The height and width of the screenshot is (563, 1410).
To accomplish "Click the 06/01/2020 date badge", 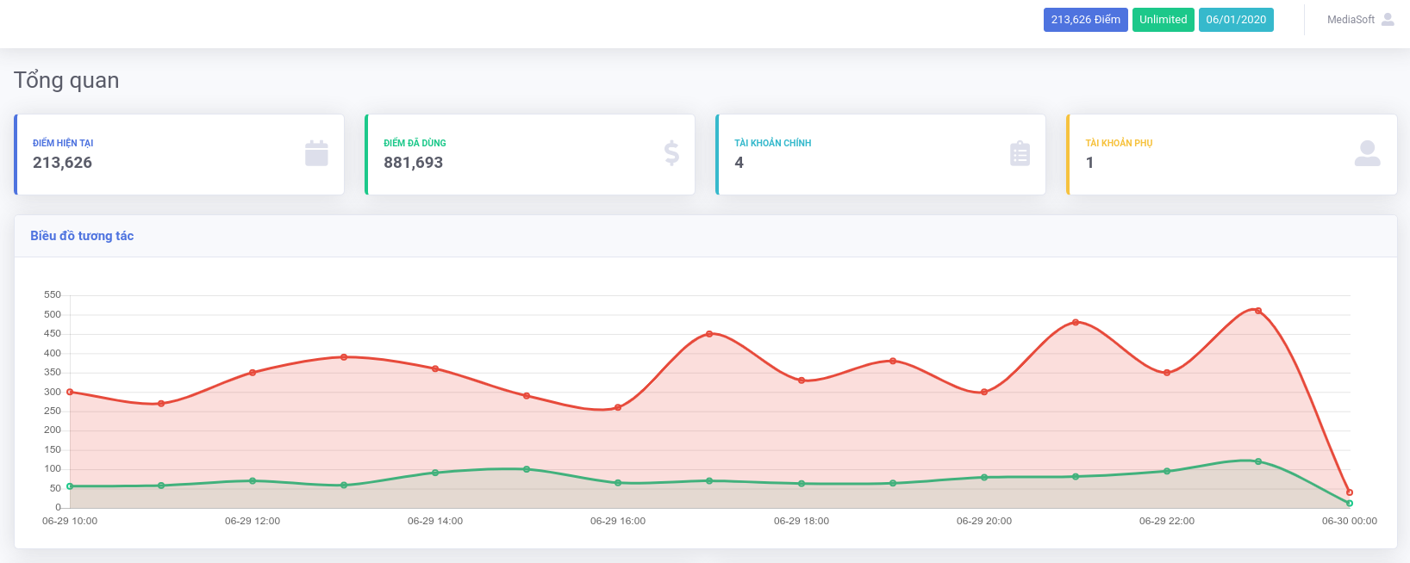I will coord(1235,20).
